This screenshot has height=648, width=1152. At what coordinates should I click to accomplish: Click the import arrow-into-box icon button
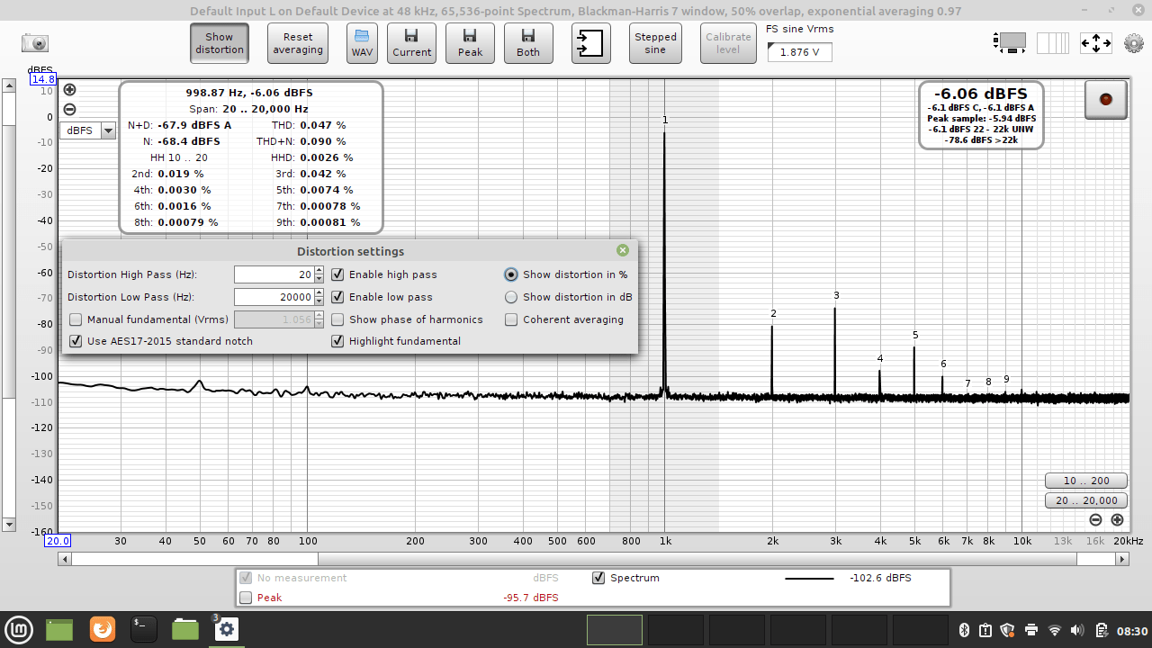point(591,43)
